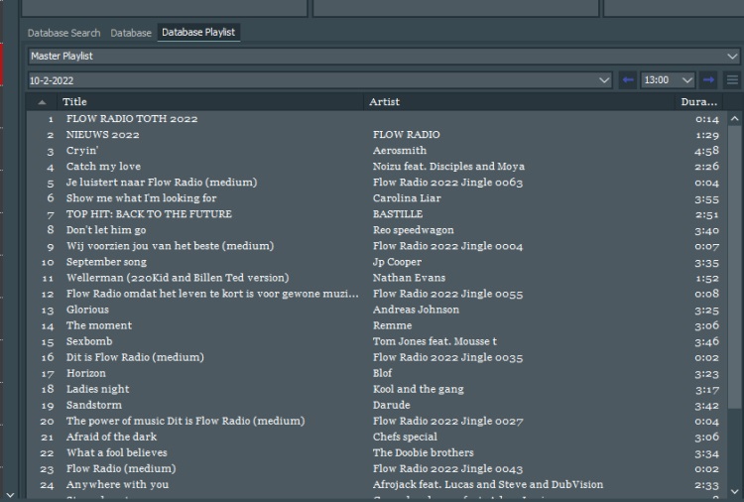744x502 pixels.
Task: Click the sort arrow in first column header
Action: [x=42, y=102]
